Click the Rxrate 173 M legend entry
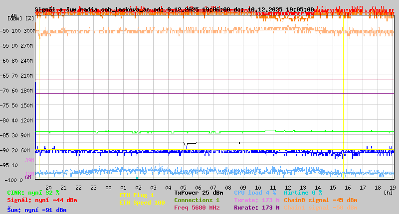The image size is (399, 214). pyautogui.click(x=256, y=208)
